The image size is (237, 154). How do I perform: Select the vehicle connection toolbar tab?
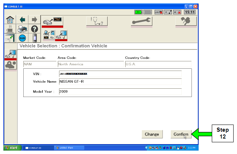click(52, 22)
